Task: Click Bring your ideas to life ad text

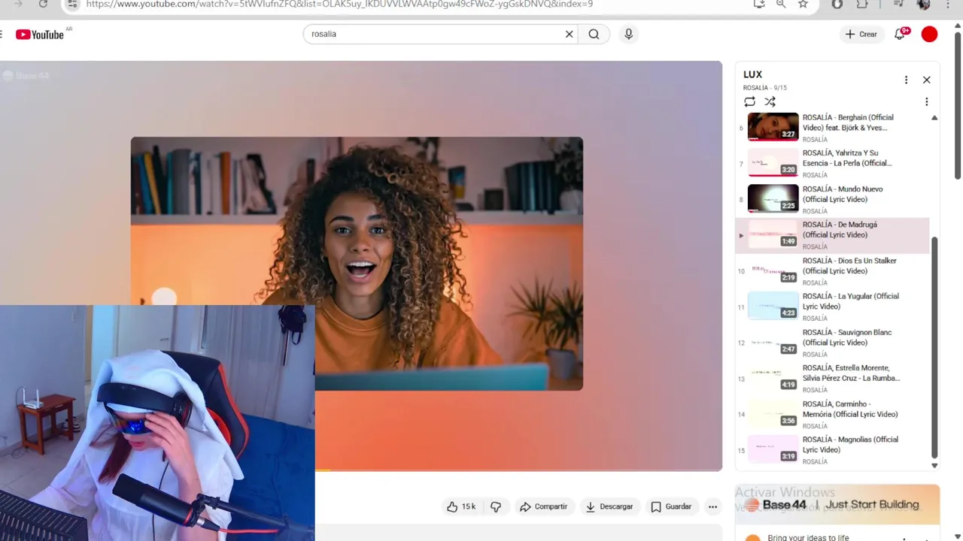Action: [x=808, y=537]
